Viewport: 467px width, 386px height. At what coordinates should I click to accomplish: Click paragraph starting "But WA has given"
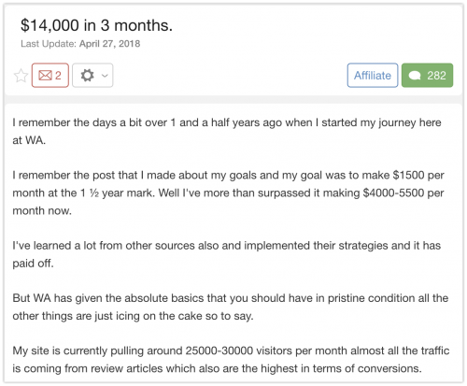pyautogui.click(x=231, y=307)
